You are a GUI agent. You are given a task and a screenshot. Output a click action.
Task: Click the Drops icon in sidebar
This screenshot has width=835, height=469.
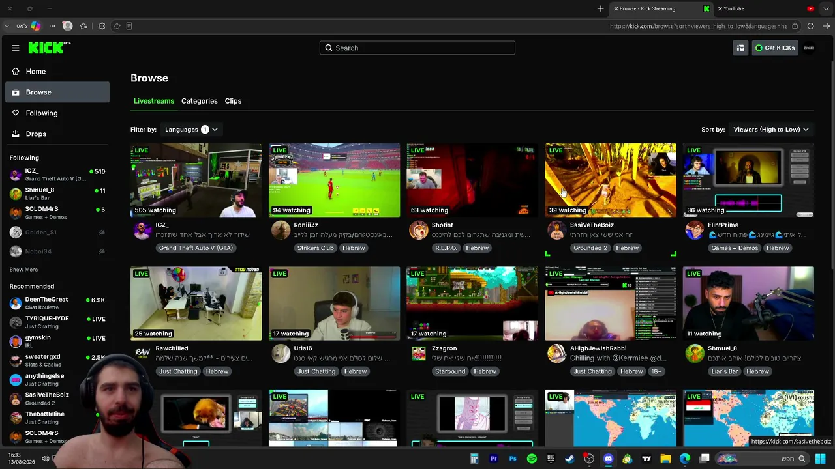tap(16, 134)
